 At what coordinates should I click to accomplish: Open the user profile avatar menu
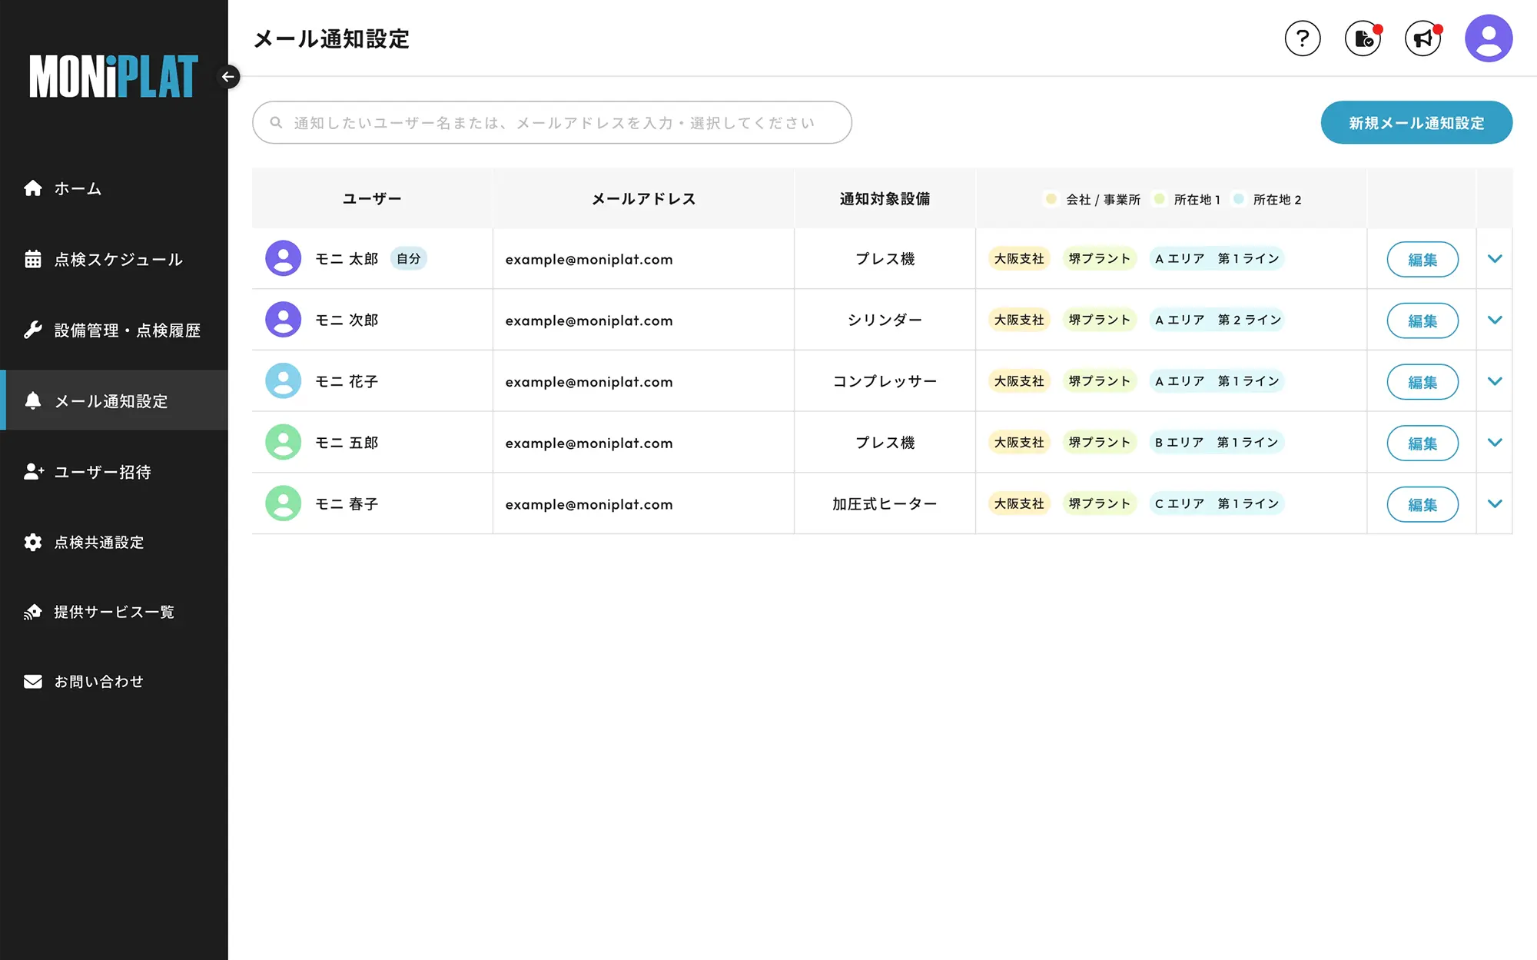click(x=1488, y=38)
